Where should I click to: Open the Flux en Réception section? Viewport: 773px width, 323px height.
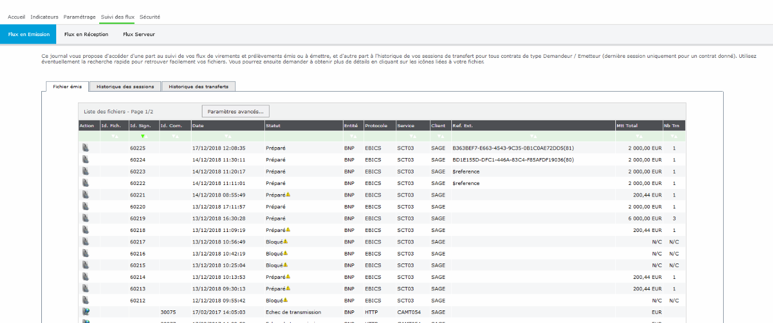(86, 34)
